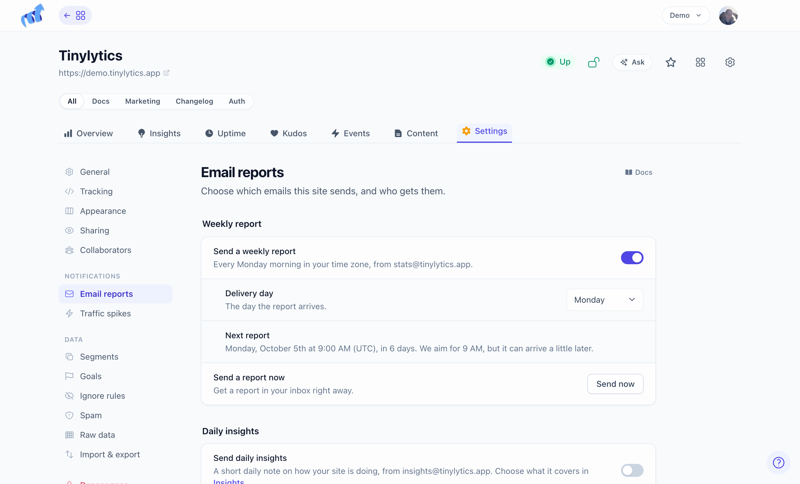Open Spam settings in sidebar

(115, 415)
